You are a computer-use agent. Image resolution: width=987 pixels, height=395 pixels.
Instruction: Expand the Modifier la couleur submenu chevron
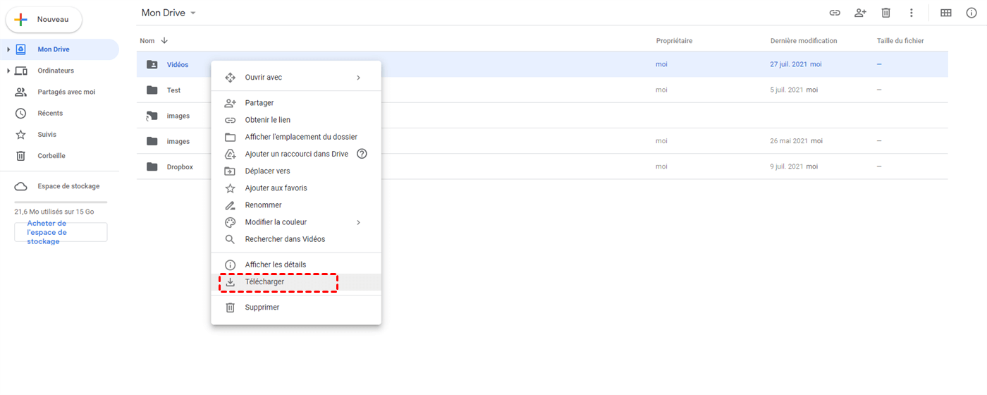click(x=359, y=222)
